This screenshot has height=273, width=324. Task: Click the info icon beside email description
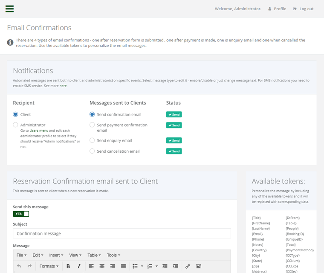pos(10,42)
